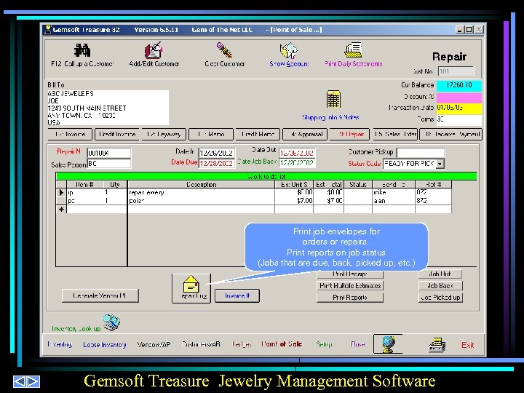Click the Date Due field
This screenshot has height=393, width=524.
click(x=217, y=164)
